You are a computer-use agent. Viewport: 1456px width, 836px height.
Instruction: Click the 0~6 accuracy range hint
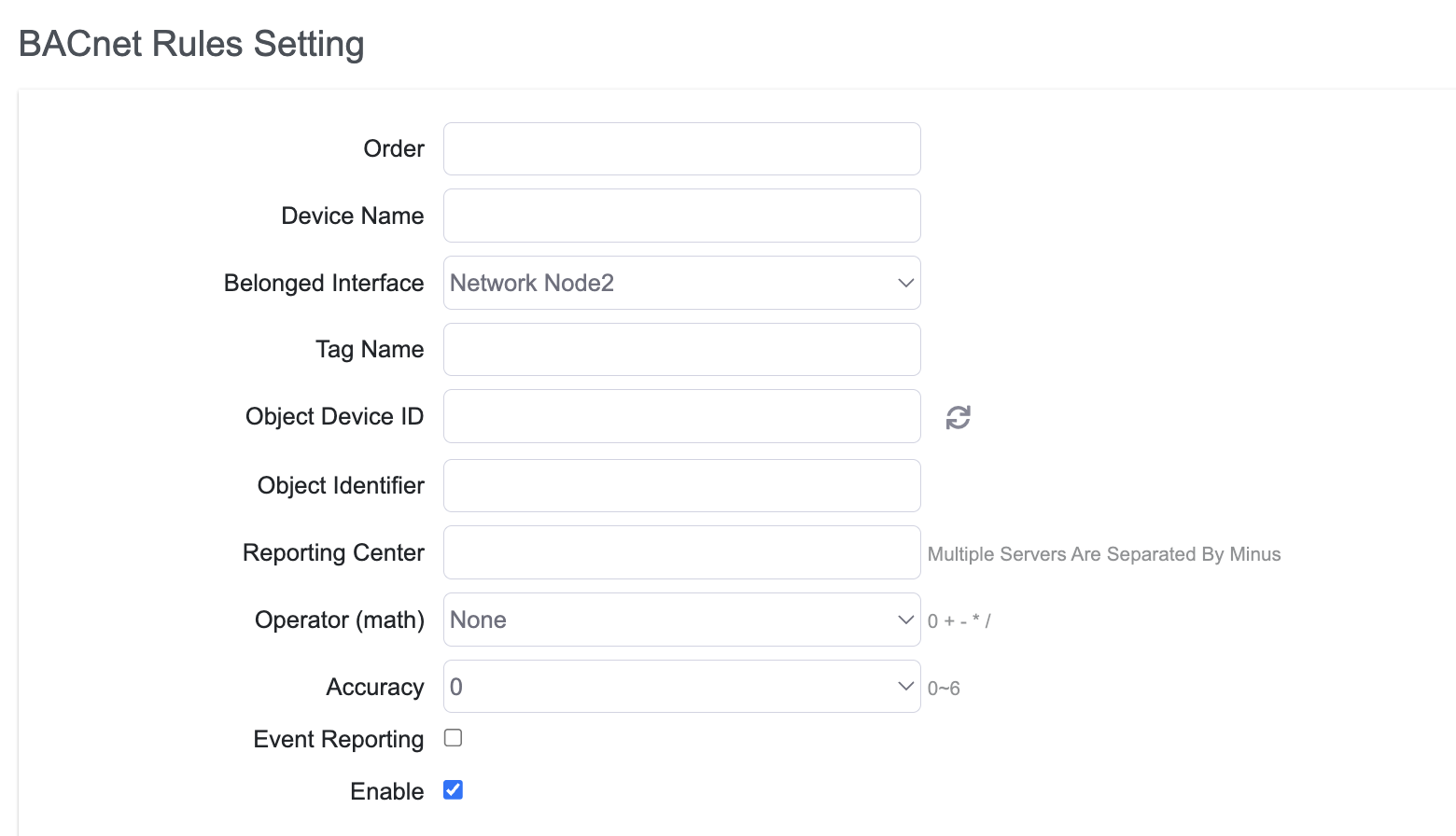(944, 689)
